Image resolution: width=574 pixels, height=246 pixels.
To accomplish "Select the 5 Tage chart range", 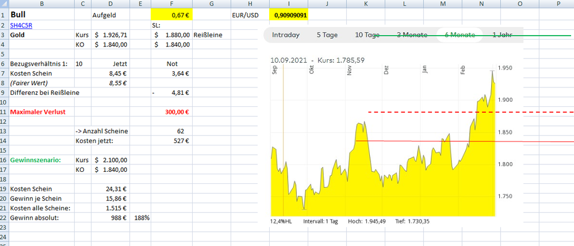I will click(327, 34).
